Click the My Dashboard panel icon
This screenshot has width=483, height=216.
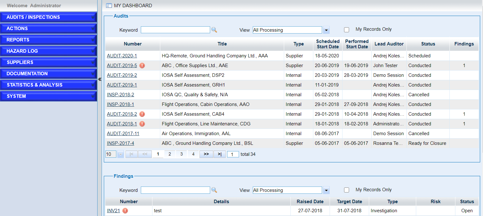pos(109,6)
